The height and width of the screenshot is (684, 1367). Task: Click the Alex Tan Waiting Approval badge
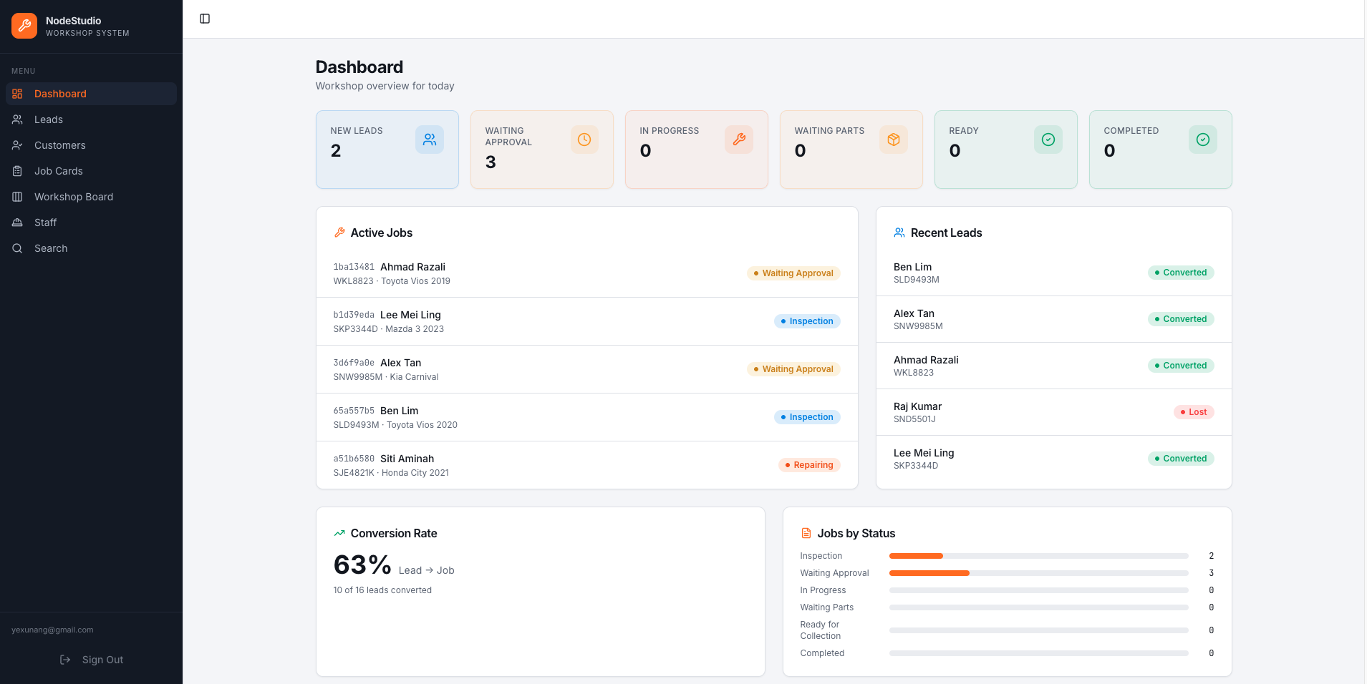tap(793, 369)
